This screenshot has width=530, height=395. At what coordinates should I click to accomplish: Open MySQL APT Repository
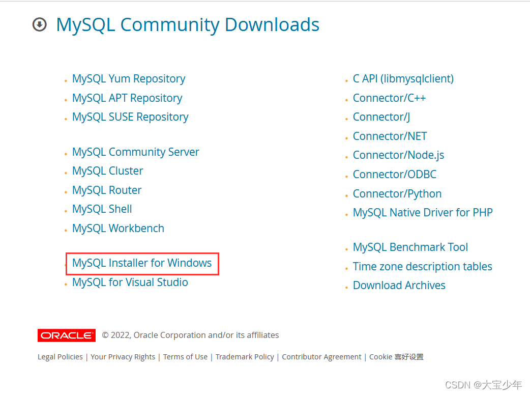(127, 98)
